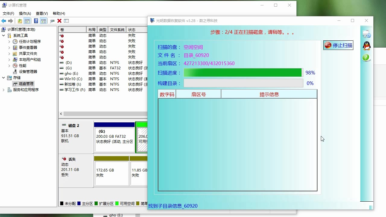Click the blue back arrow in toolbar
The image size is (386, 217).
tap(4, 21)
